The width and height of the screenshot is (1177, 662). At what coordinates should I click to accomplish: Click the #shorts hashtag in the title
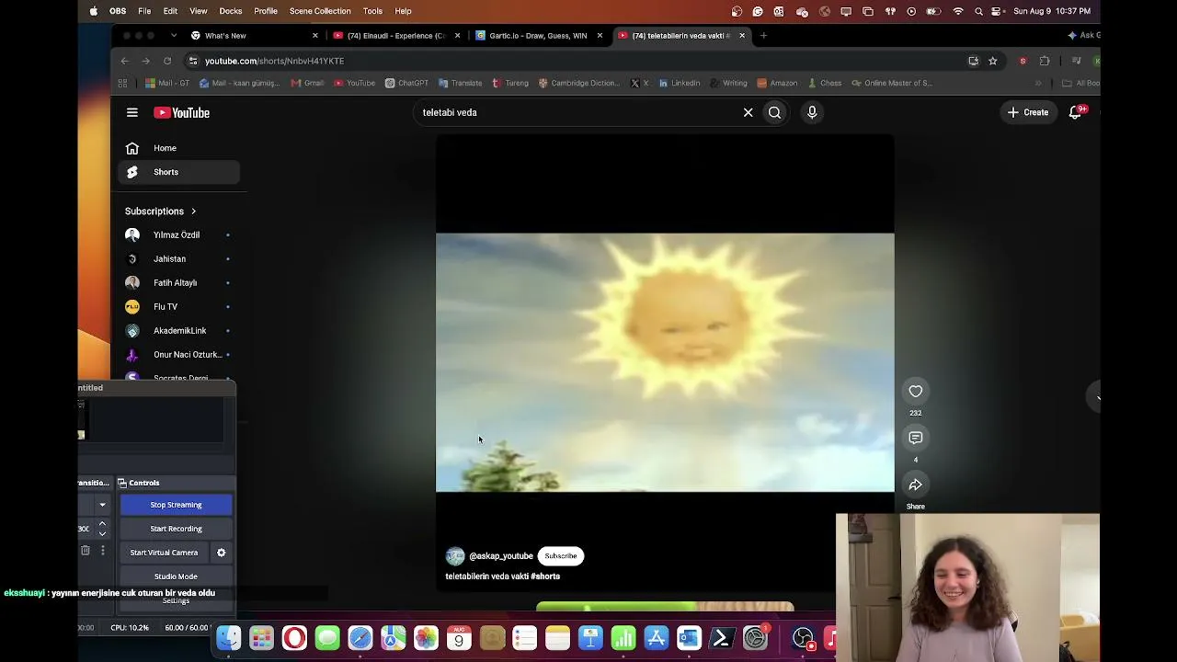[x=545, y=576]
